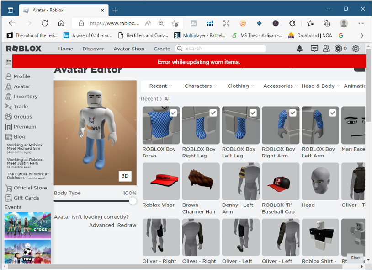
Task: Open the Chat button at the bottom right
Action: tap(355, 258)
